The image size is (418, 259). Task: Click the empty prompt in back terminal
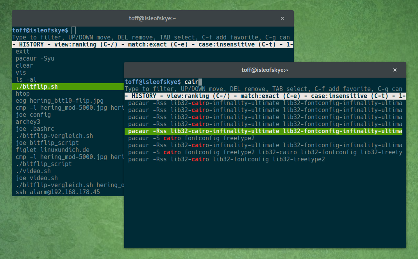(x=73, y=30)
